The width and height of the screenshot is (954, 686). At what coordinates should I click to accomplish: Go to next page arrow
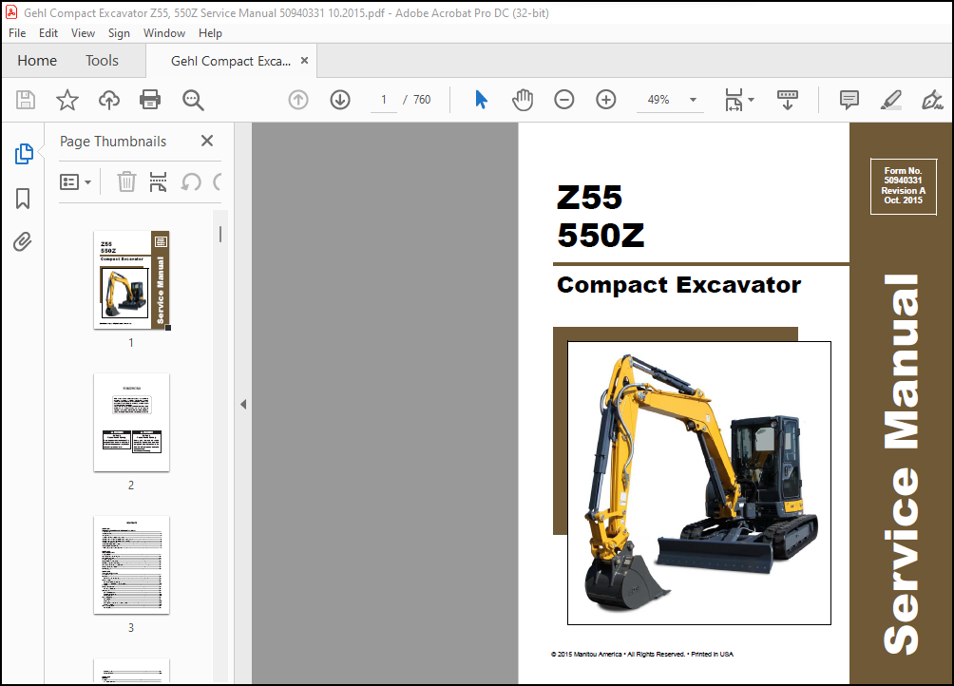(340, 100)
